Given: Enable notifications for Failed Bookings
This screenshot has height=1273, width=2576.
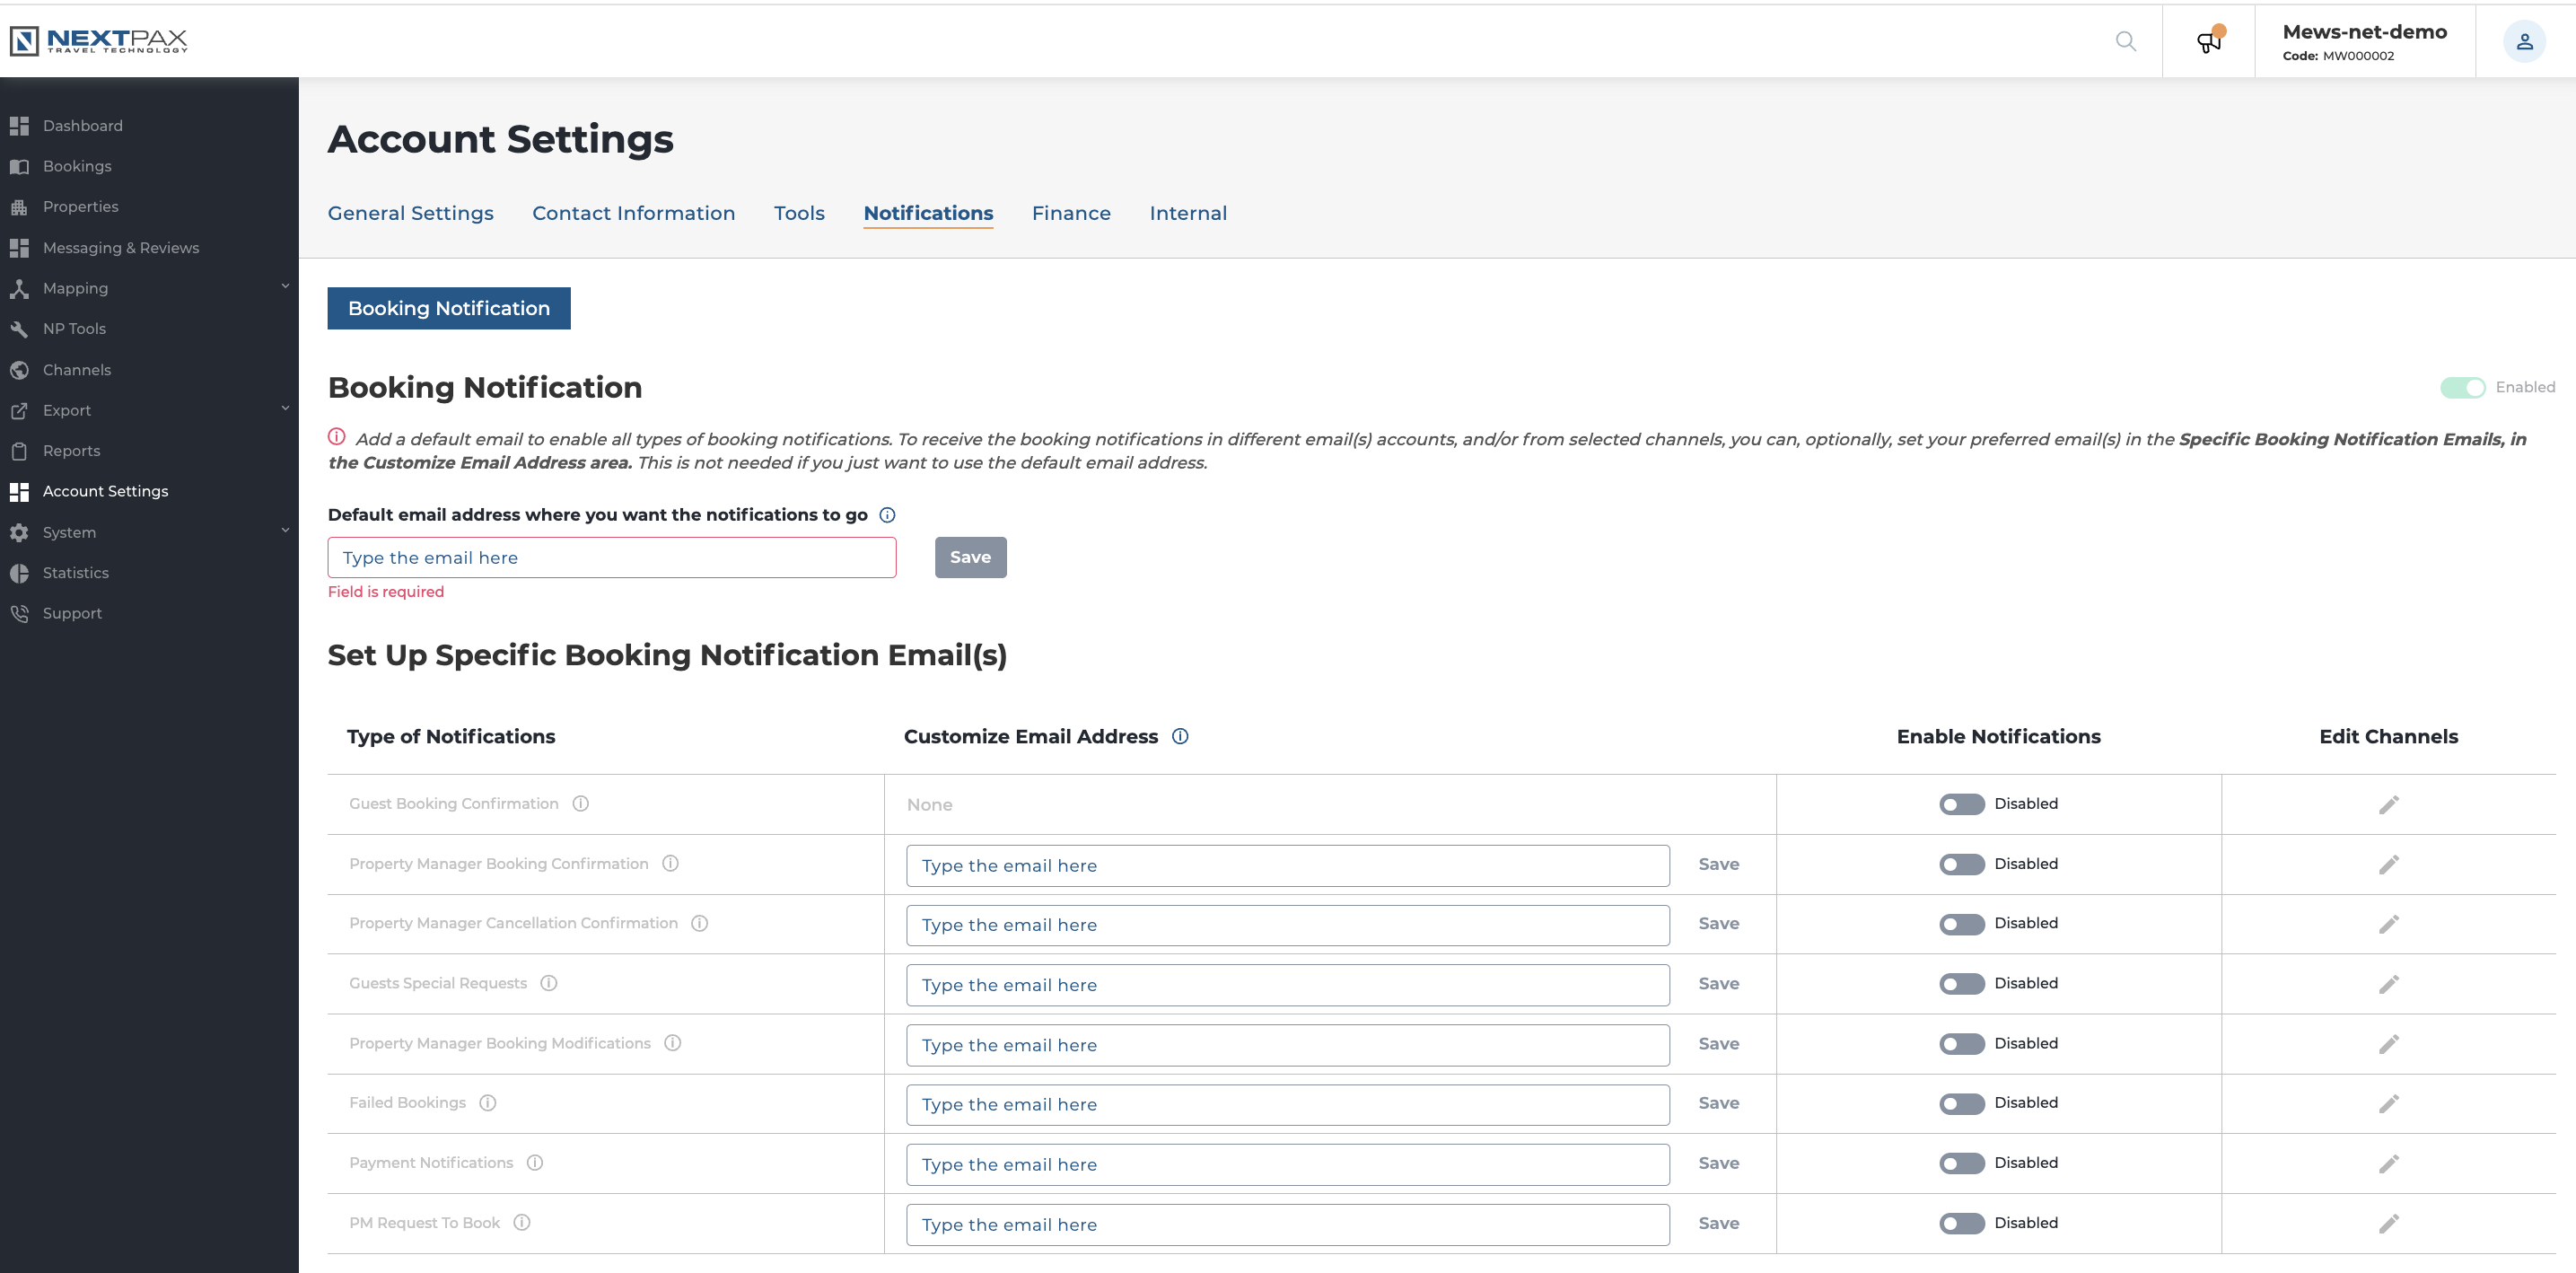Looking at the screenshot, I should tap(1961, 1104).
